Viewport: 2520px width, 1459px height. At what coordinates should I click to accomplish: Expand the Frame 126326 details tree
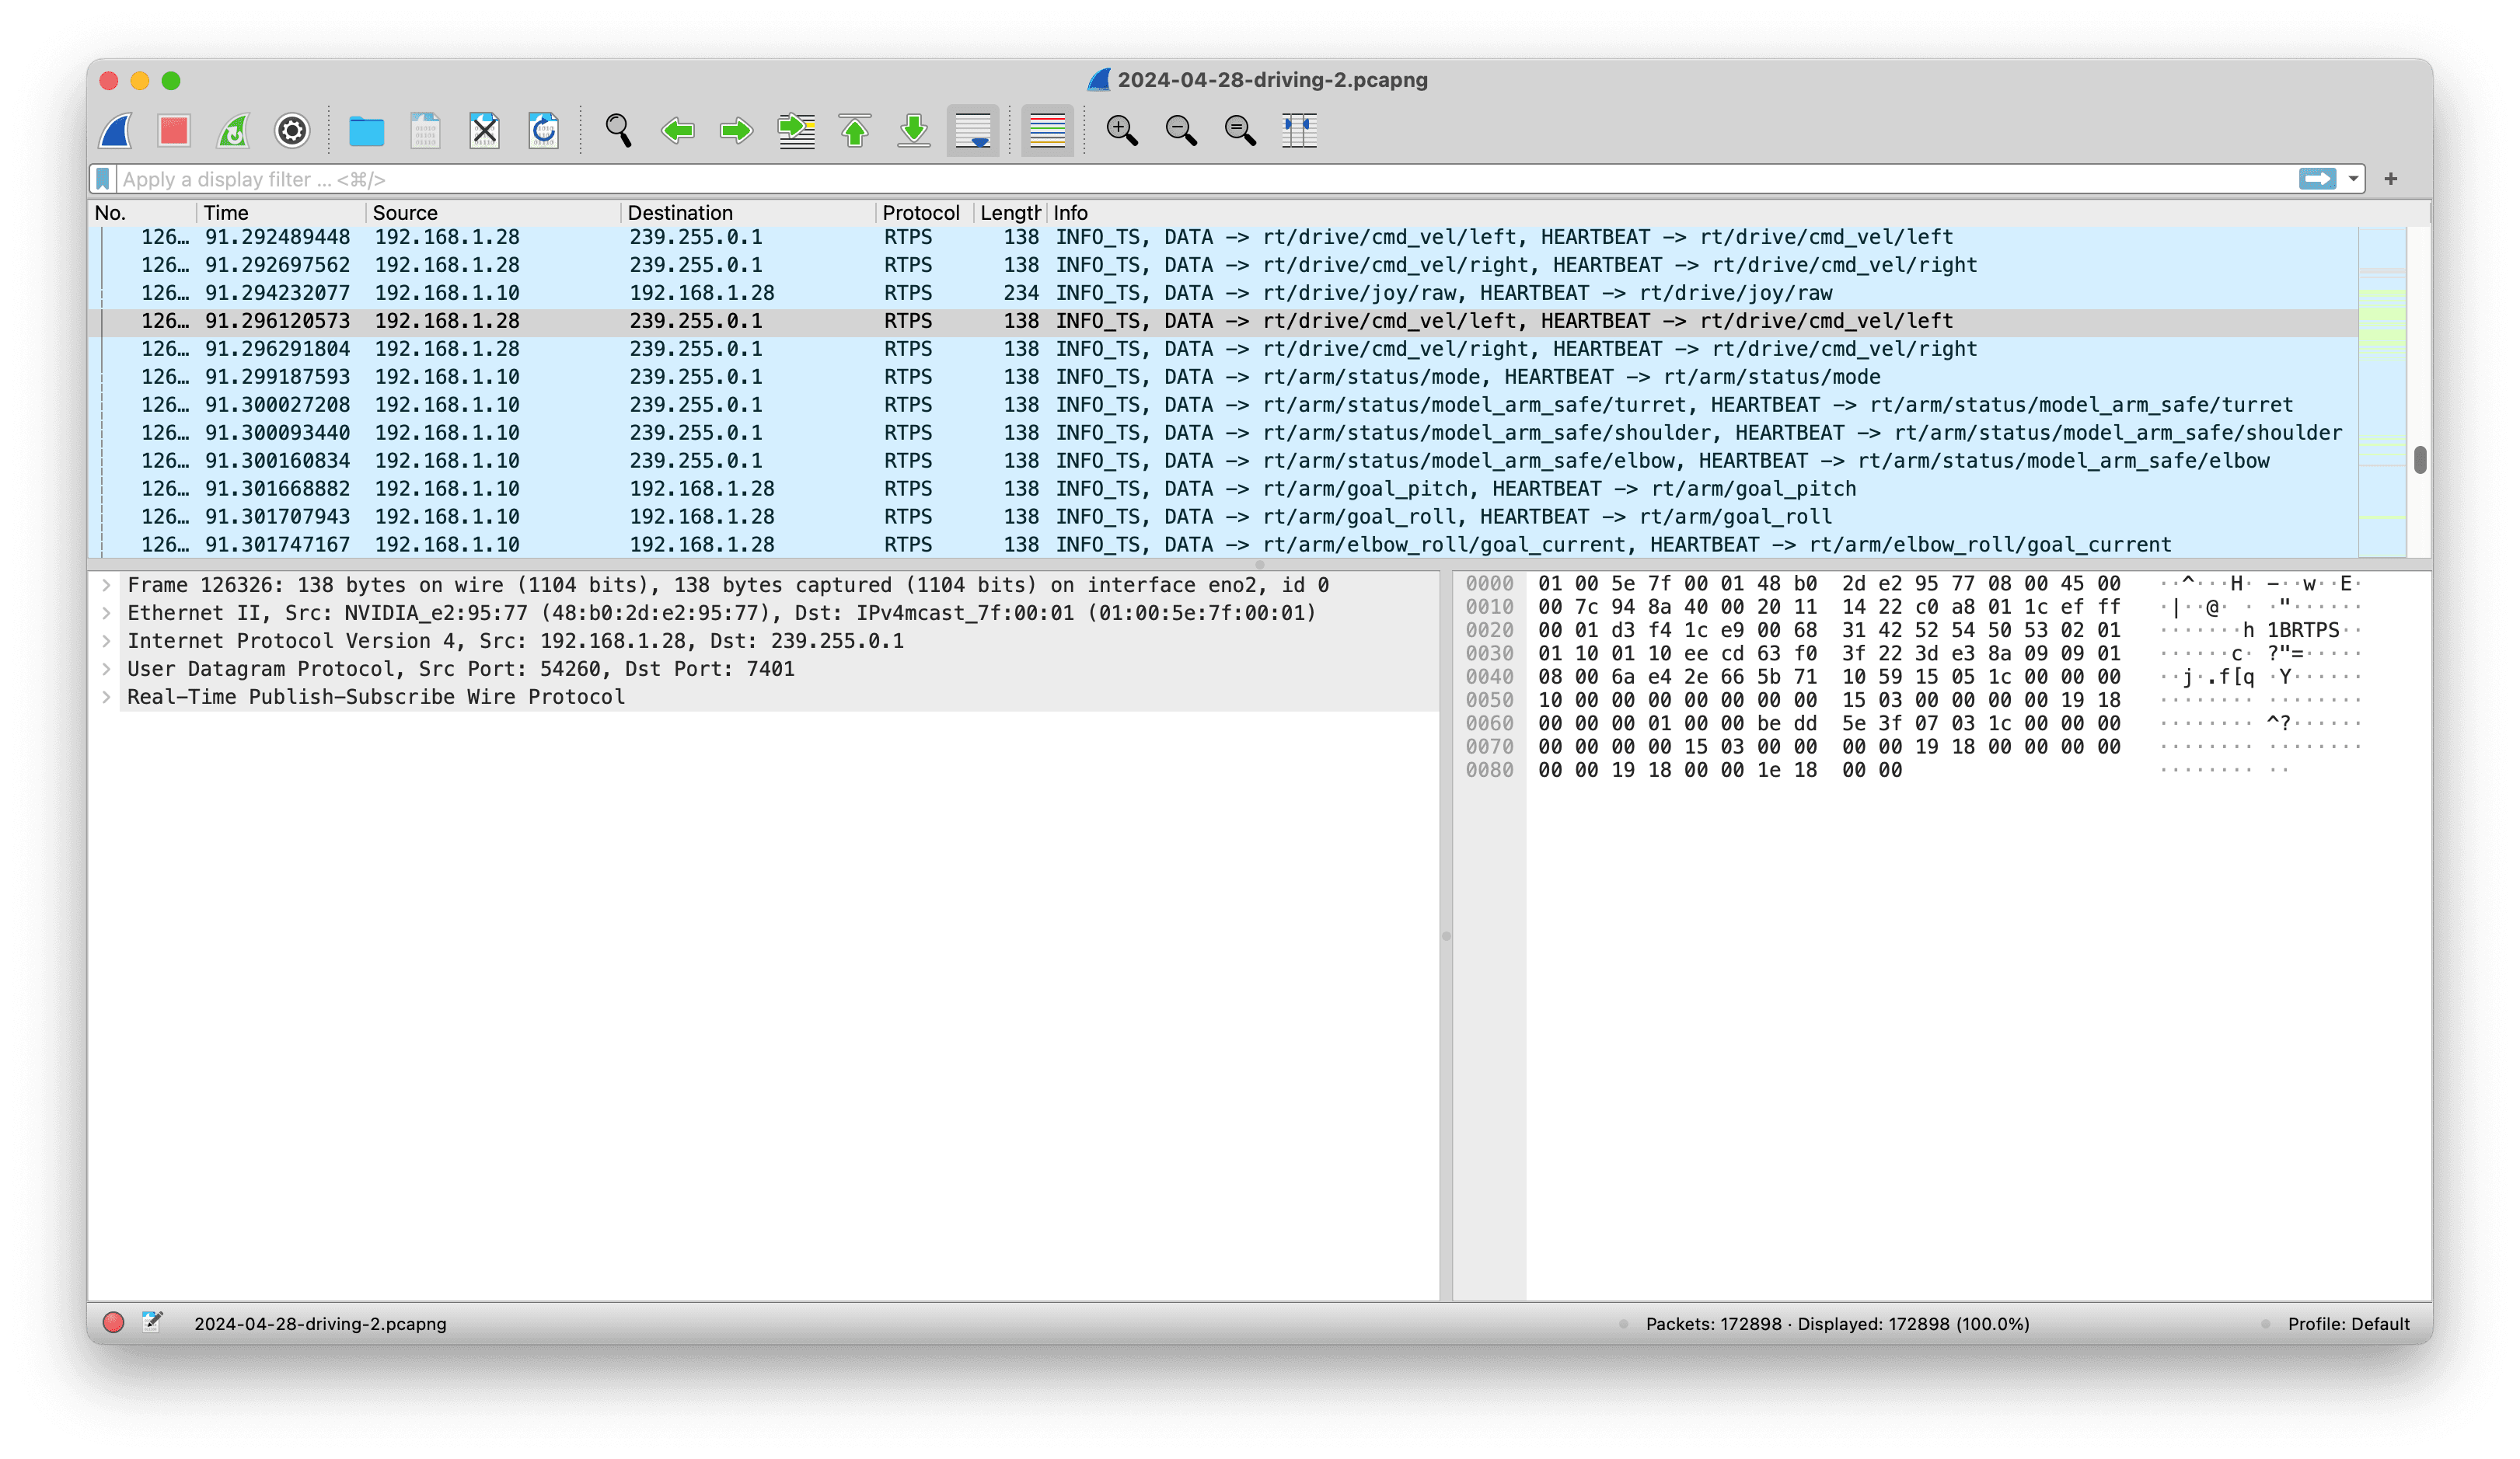coord(106,584)
